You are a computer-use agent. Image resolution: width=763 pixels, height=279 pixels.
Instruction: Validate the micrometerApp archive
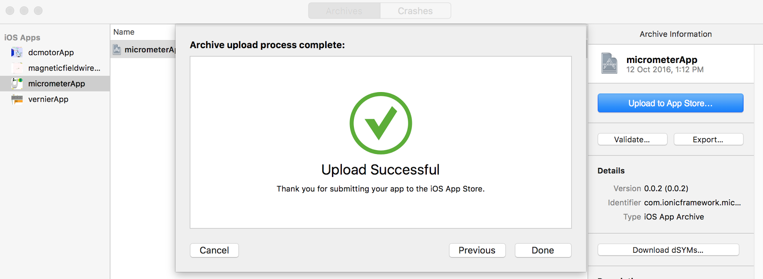click(x=632, y=139)
